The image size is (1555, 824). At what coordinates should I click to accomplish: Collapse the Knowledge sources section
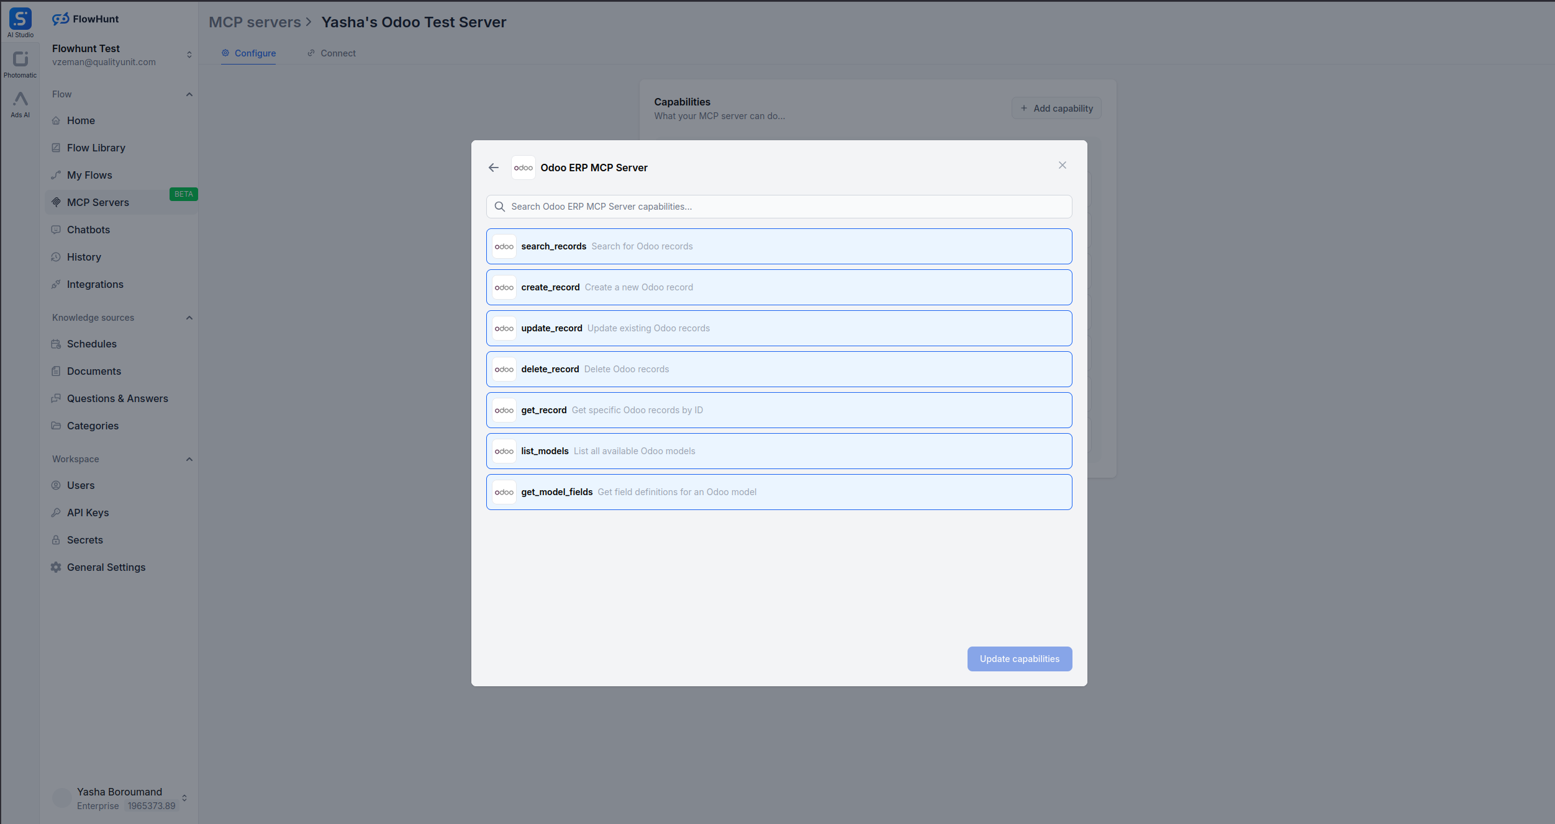(x=189, y=317)
